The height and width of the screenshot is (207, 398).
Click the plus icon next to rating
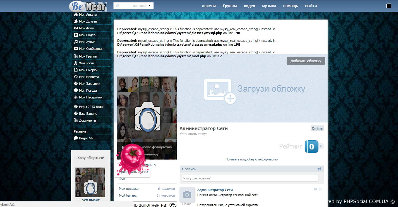(x=321, y=146)
